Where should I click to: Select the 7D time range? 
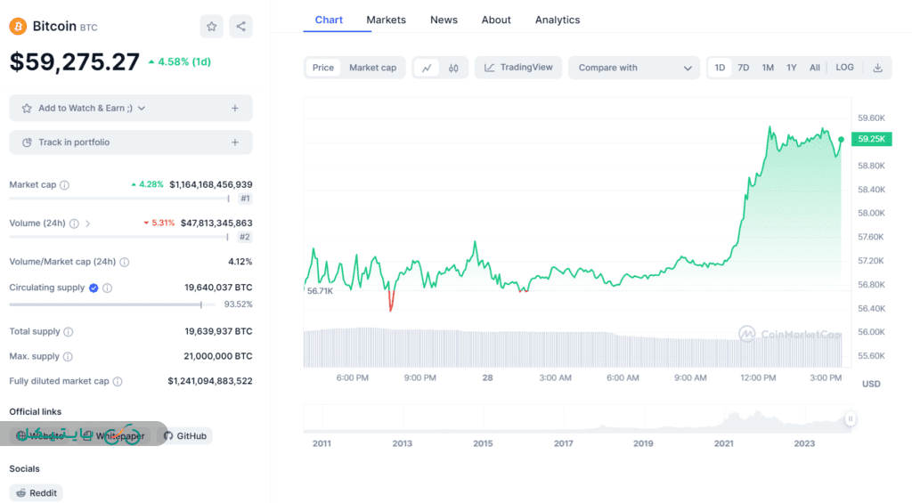[744, 68]
